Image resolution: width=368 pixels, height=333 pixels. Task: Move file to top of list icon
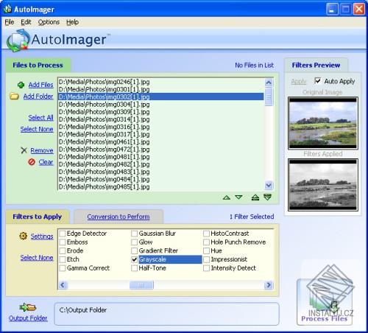(255, 197)
